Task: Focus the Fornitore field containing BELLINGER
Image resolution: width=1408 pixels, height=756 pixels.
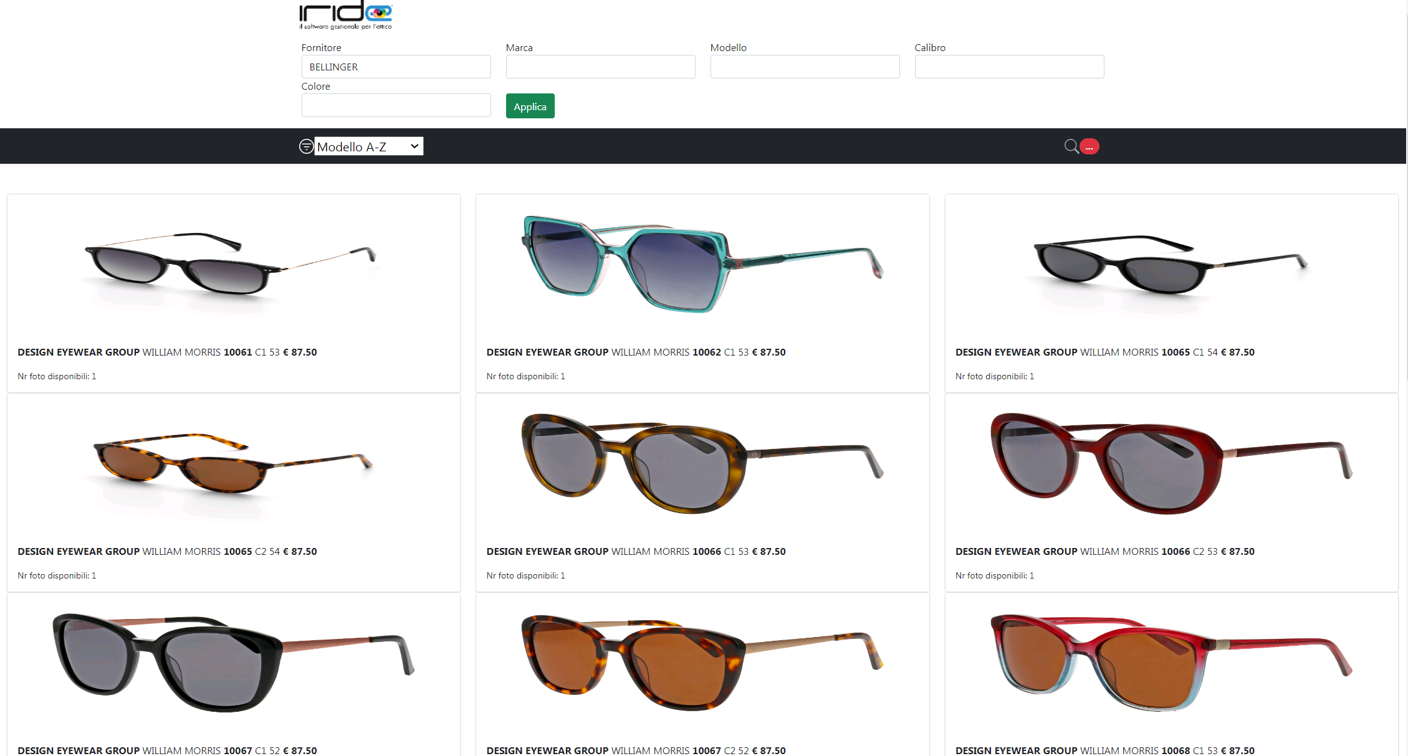Action: pyautogui.click(x=396, y=67)
